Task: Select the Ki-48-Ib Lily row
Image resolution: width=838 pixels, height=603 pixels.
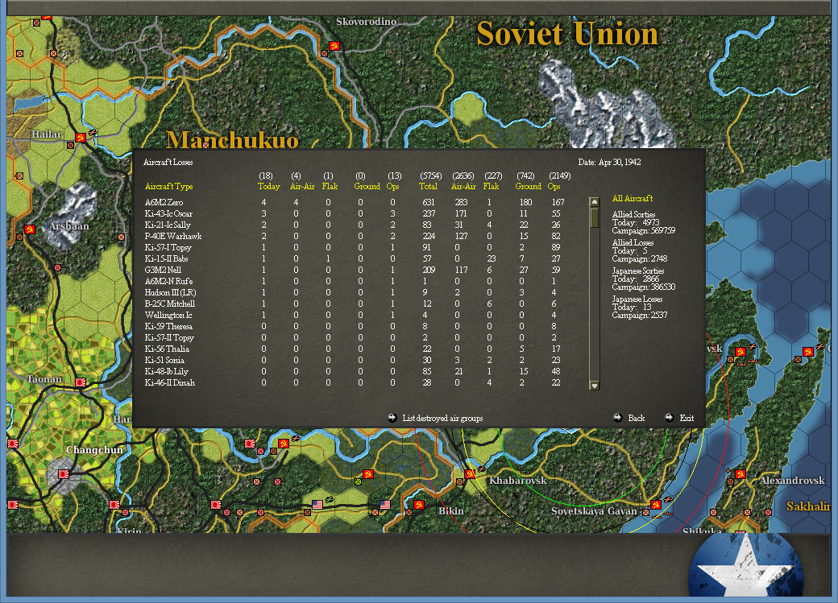Action: coord(355,371)
